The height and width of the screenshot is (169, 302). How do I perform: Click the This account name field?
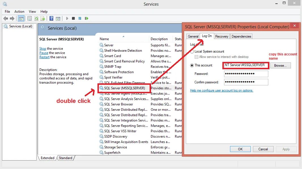(246, 65)
